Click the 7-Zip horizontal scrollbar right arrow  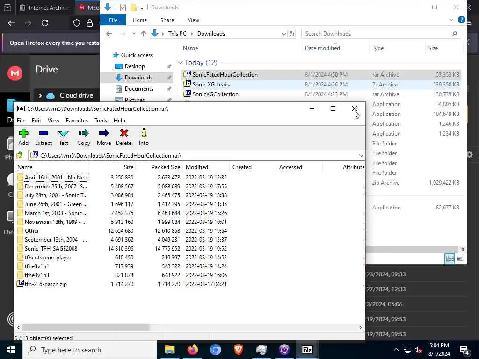coord(361,327)
